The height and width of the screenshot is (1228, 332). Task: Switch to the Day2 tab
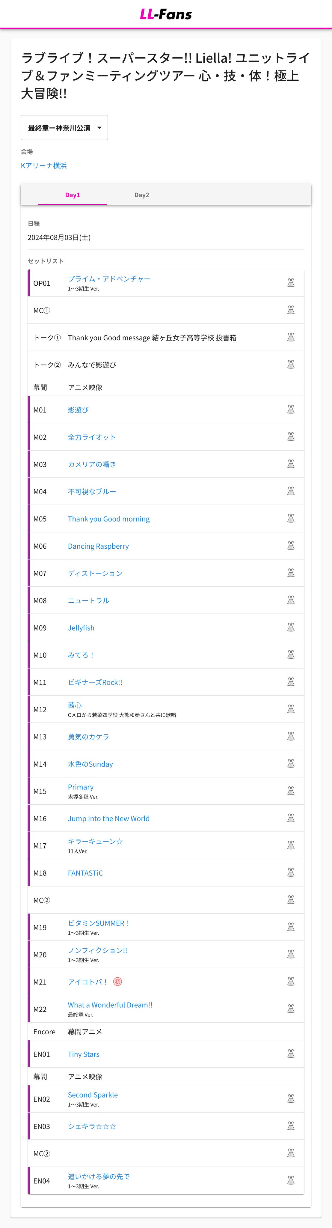coord(141,195)
